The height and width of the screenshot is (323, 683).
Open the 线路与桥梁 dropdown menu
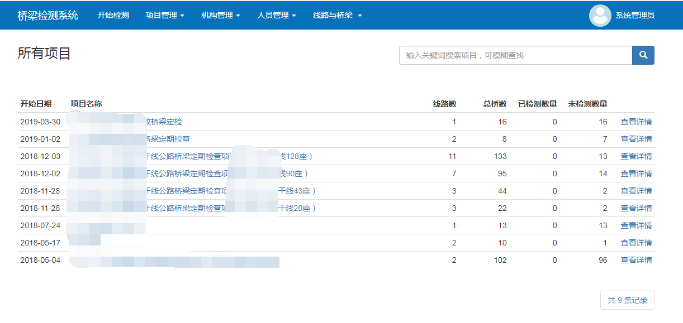coord(337,16)
